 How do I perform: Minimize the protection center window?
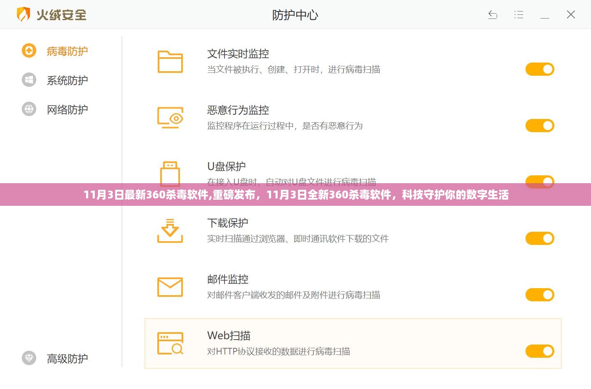pyautogui.click(x=544, y=18)
